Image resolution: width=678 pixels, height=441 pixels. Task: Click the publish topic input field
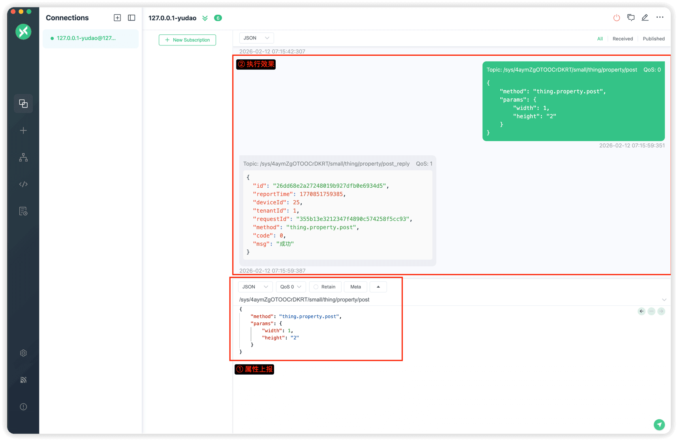click(x=434, y=300)
